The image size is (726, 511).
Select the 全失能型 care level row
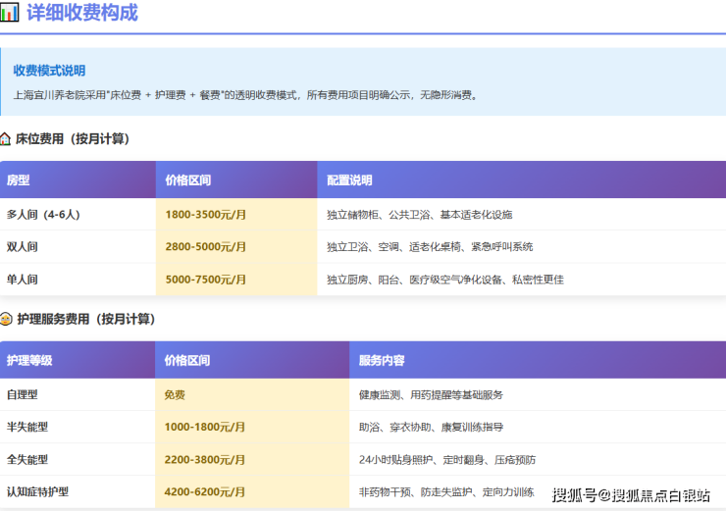click(27, 459)
